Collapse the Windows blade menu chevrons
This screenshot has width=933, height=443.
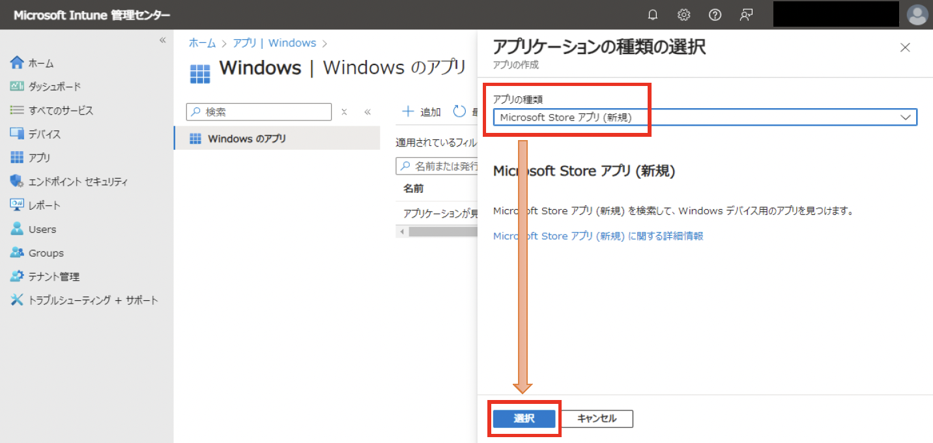pos(367,112)
